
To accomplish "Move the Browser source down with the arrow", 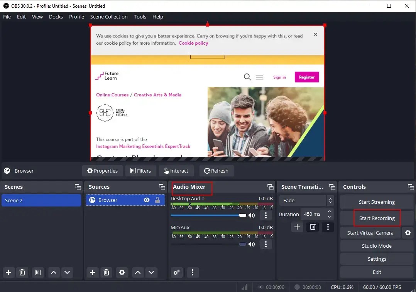I will tap(151, 272).
